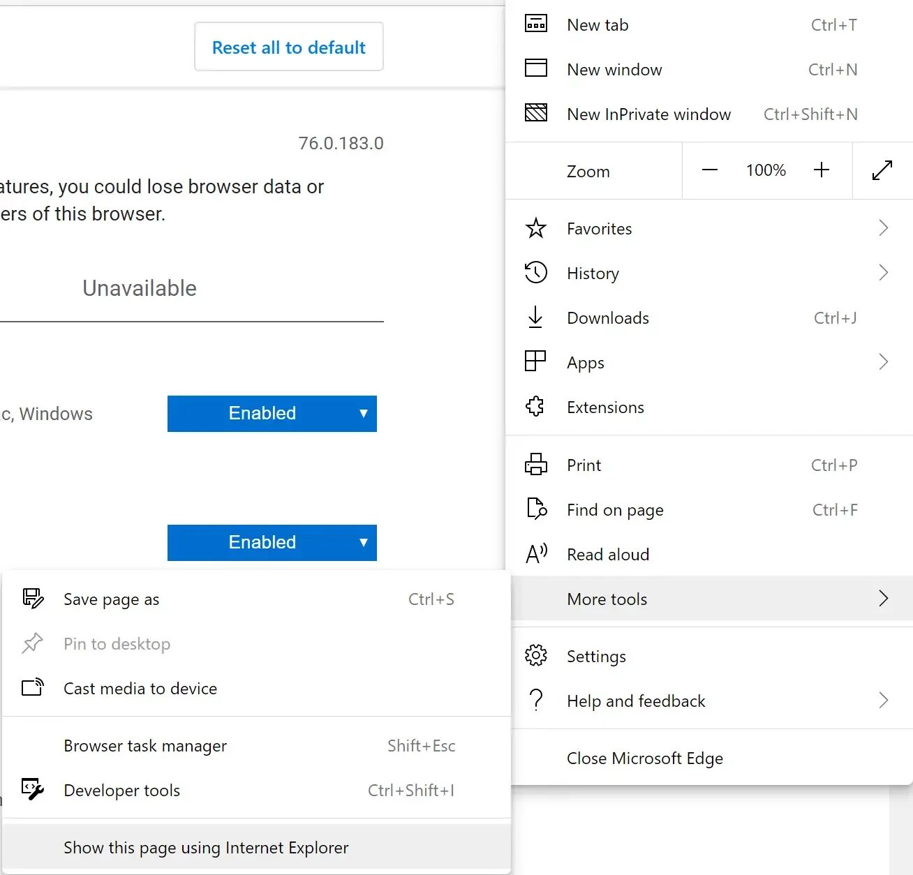Decrease zoom with the minus button
This screenshot has width=913, height=875.
click(x=710, y=170)
